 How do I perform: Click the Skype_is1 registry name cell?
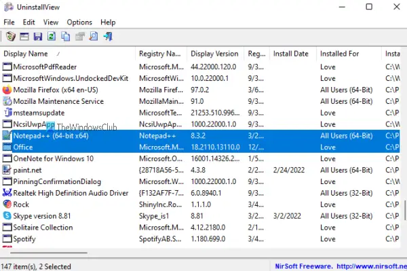pyautogui.click(x=154, y=216)
